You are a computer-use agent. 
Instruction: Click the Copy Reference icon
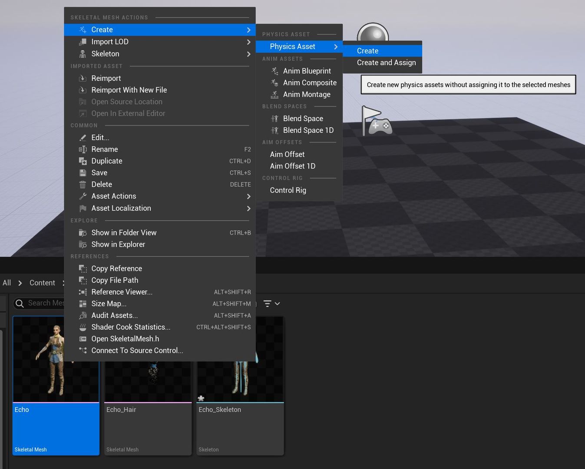tap(83, 268)
